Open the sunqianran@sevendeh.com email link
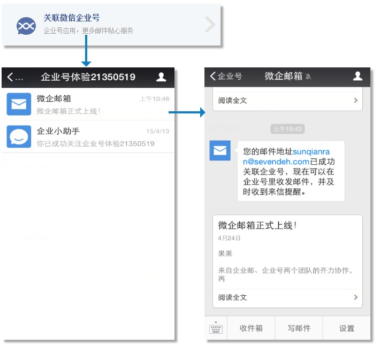The width and height of the screenshot is (380, 352). [286, 157]
